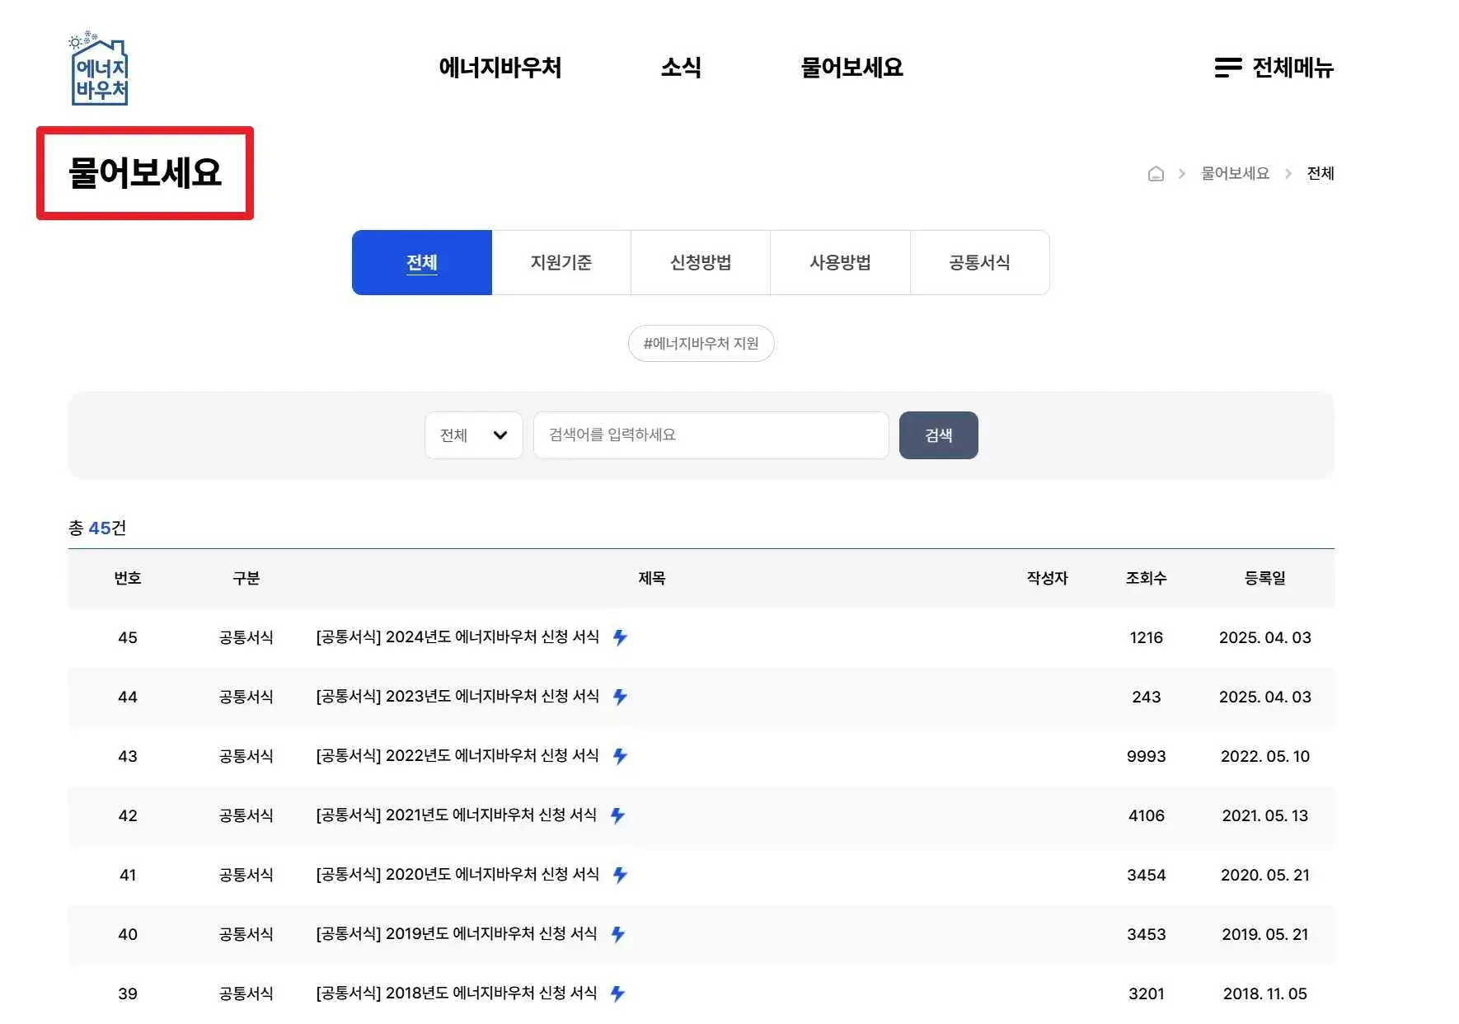Click the 에너지바우처 house logo
The height and width of the screenshot is (1024, 1459).
pos(99,70)
